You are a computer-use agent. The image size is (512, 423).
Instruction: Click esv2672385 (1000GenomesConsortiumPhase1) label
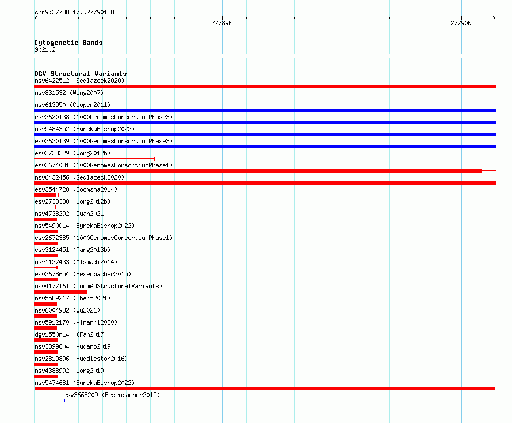click(x=104, y=238)
